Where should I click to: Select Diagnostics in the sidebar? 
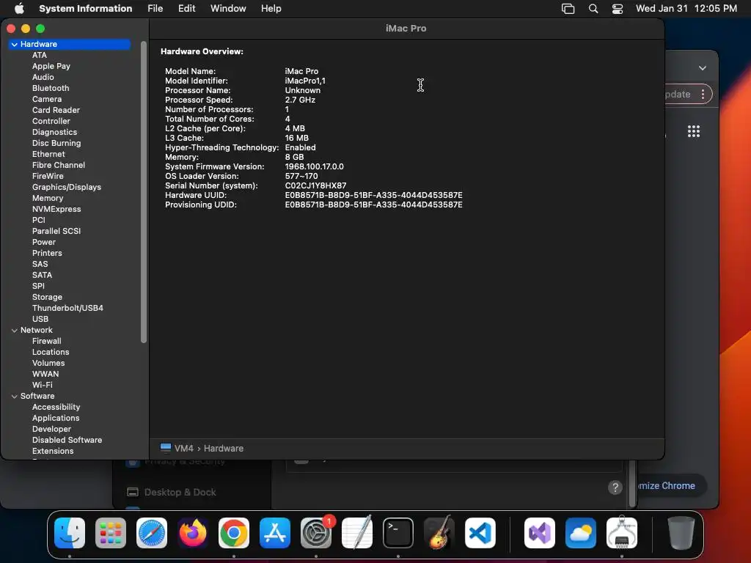54,132
